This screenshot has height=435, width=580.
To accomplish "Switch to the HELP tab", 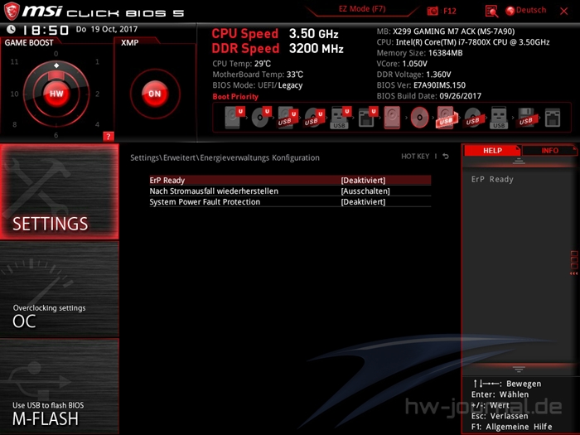I will 492,151.
